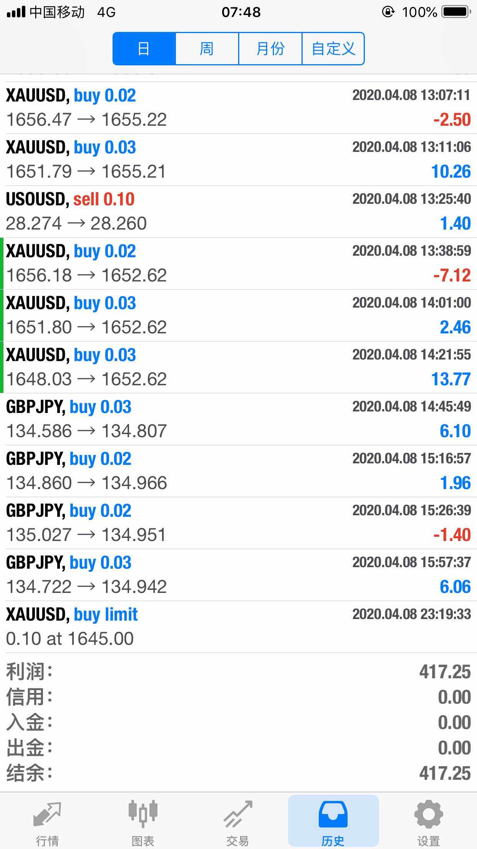
Task: Select XAUUSD trade with -7.12 loss
Action: (x=238, y=263)
